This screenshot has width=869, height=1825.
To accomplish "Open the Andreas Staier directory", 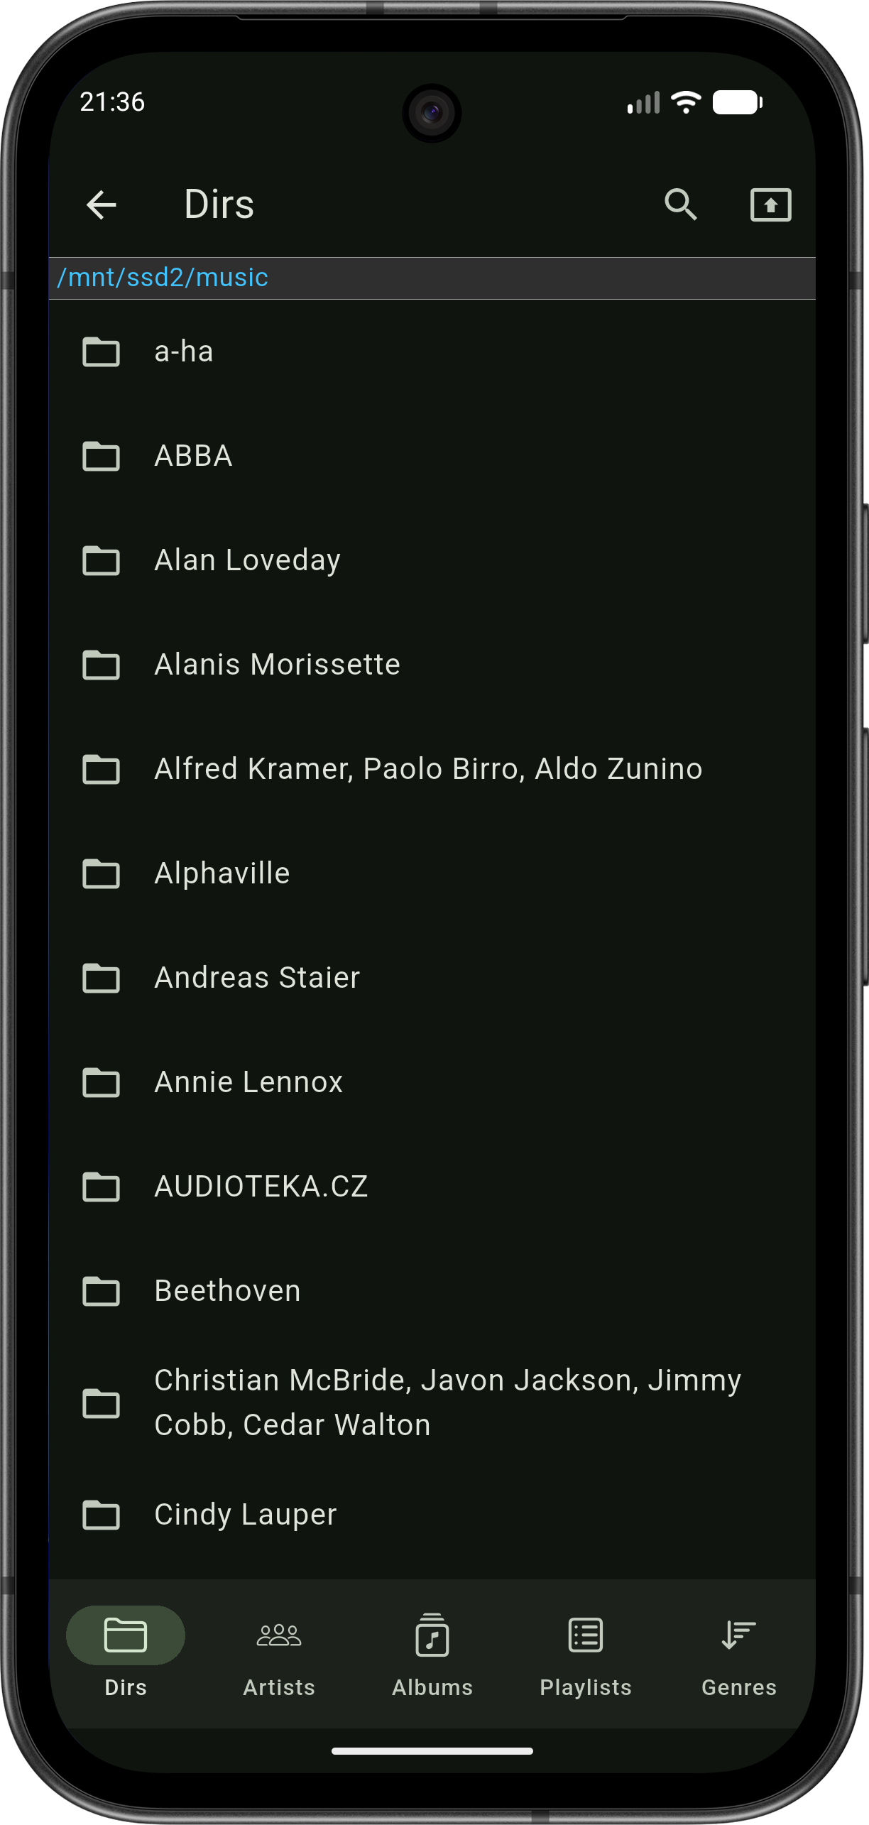I will (x=257, y=978).
